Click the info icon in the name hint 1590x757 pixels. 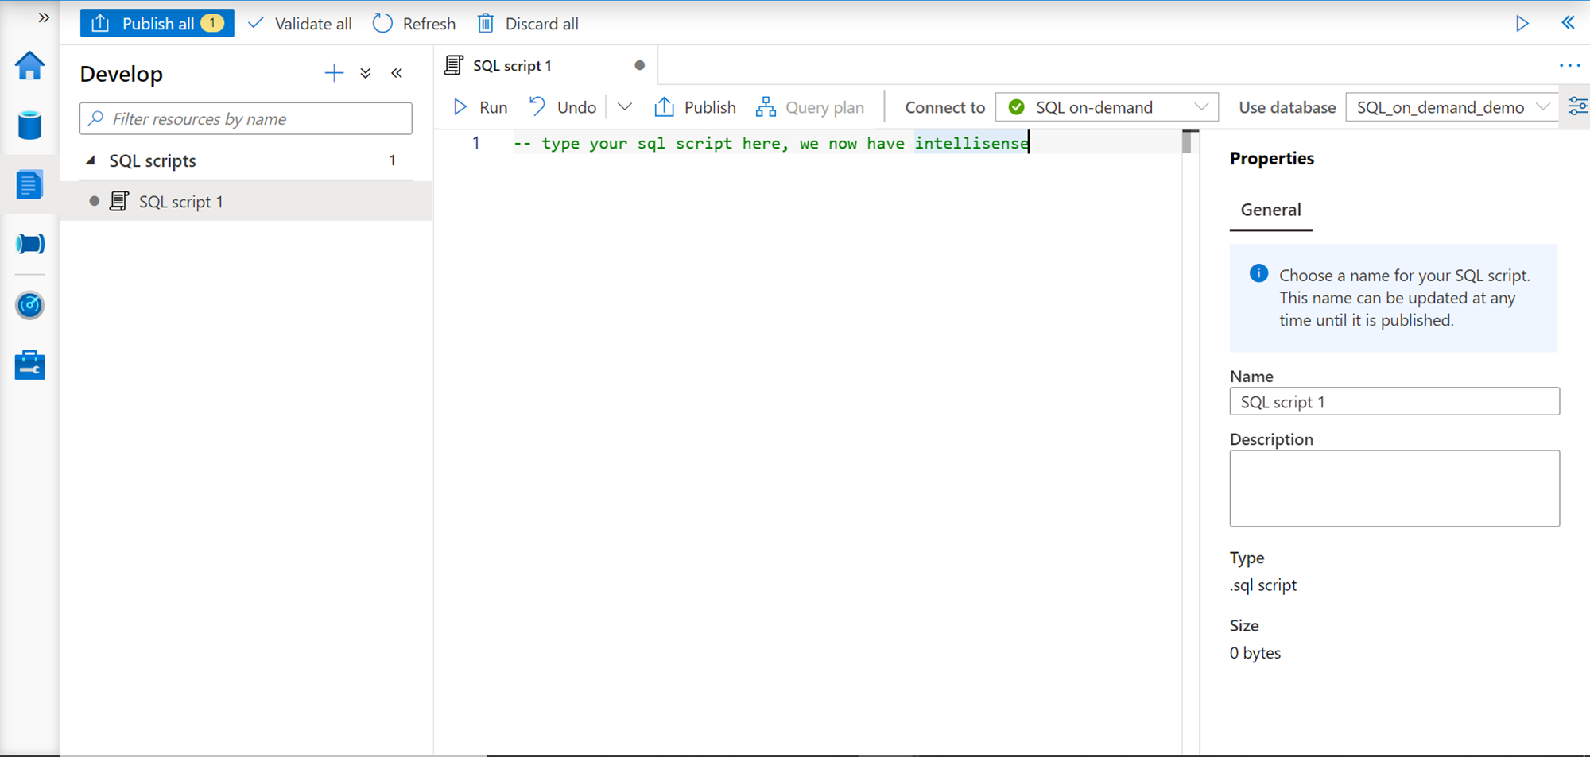[x=1258, y=274]
